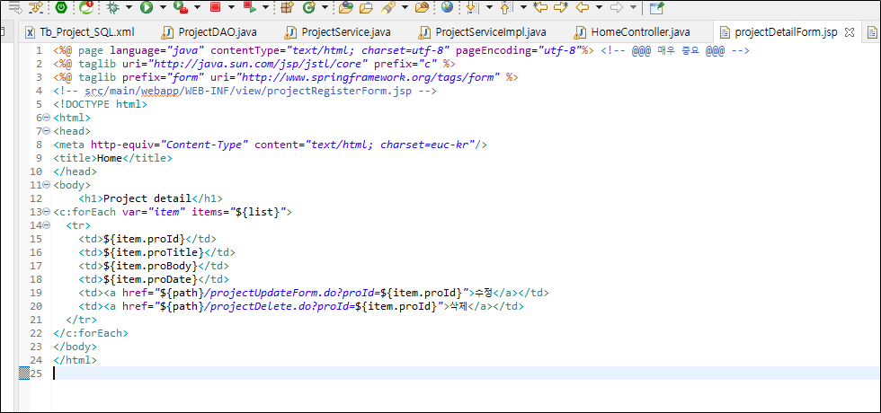Viewport: 881px width, 413px height.
Task: Click the brown open-folder icon beside search dropdown
Action: (x=422, y=7)
